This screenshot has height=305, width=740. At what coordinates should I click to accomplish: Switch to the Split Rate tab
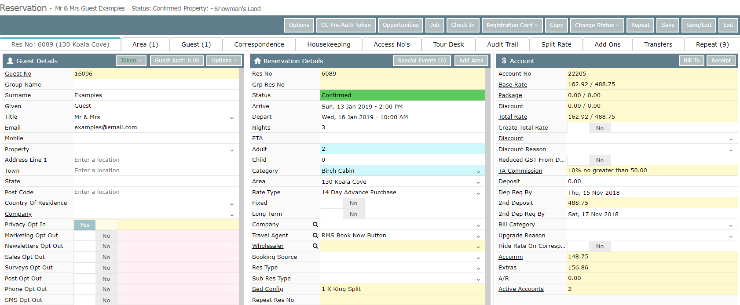click(x=556, y=44)
